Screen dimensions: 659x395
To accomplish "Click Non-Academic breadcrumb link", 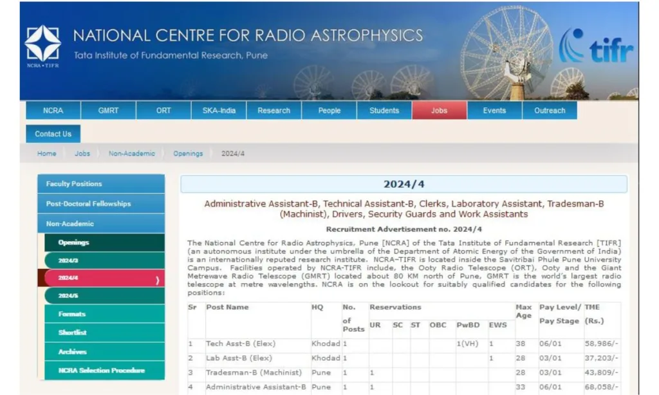I will 131,154.
